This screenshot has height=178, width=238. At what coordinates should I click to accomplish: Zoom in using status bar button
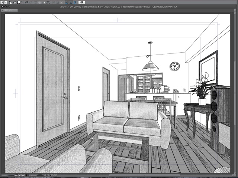pos(23,175)
